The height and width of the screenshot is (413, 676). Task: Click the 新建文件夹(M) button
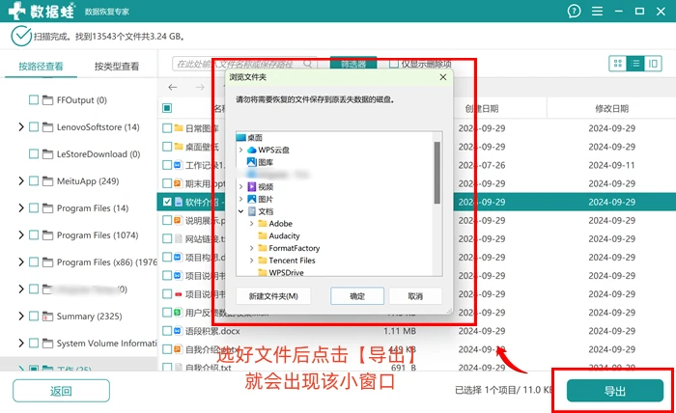(x=273, y=296)
